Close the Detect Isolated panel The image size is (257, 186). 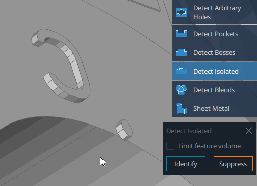[x=249, y=131]
